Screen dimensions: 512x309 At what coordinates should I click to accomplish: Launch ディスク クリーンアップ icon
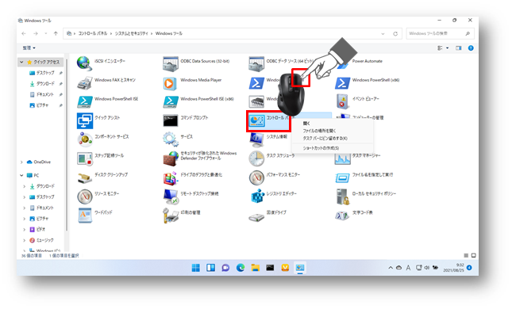pyautogui.click(x=85, y=177)
